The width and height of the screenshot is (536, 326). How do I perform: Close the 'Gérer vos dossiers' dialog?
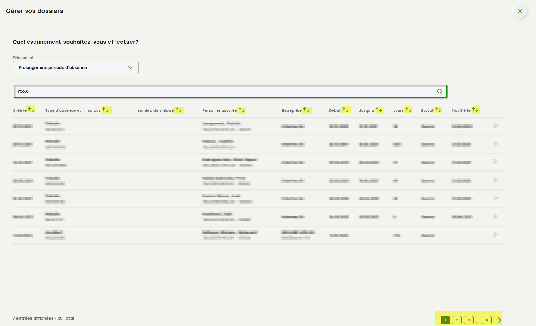coord(520,11)
